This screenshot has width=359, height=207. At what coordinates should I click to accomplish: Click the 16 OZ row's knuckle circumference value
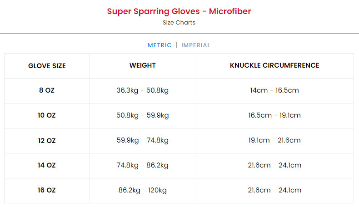click(x=274, y=190)
